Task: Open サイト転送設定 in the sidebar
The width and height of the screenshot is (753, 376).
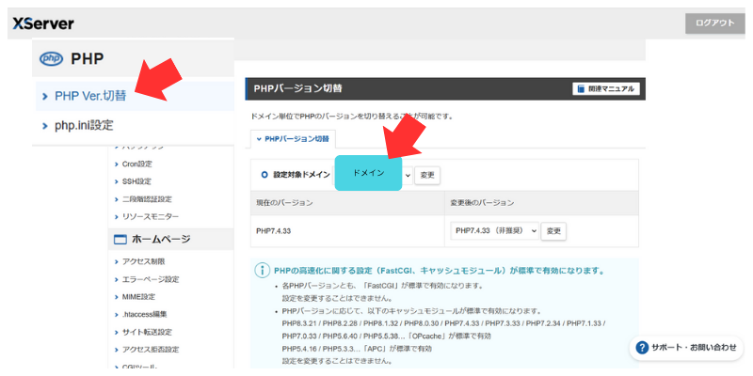Action: click(147, 333)
